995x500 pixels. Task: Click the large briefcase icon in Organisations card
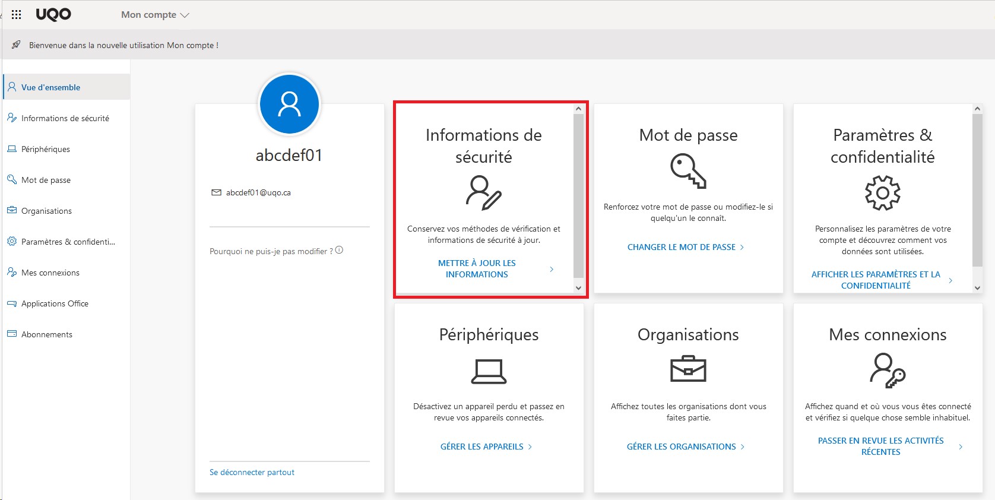688,369
